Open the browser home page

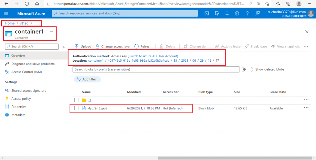click(x=37, y=4)
